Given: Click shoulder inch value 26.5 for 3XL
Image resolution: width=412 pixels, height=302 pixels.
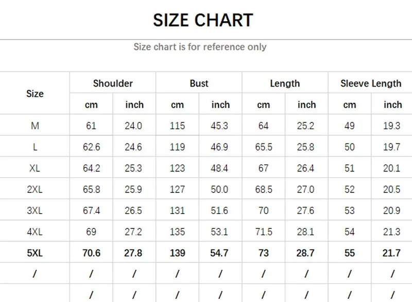Looking at the screenshot, I should tap(133, 210).
